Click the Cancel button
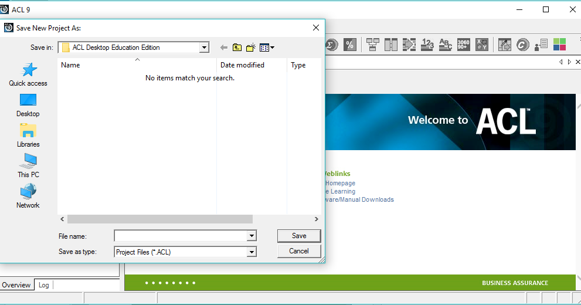This screenshot has width=581, height=305. [299, 251]
